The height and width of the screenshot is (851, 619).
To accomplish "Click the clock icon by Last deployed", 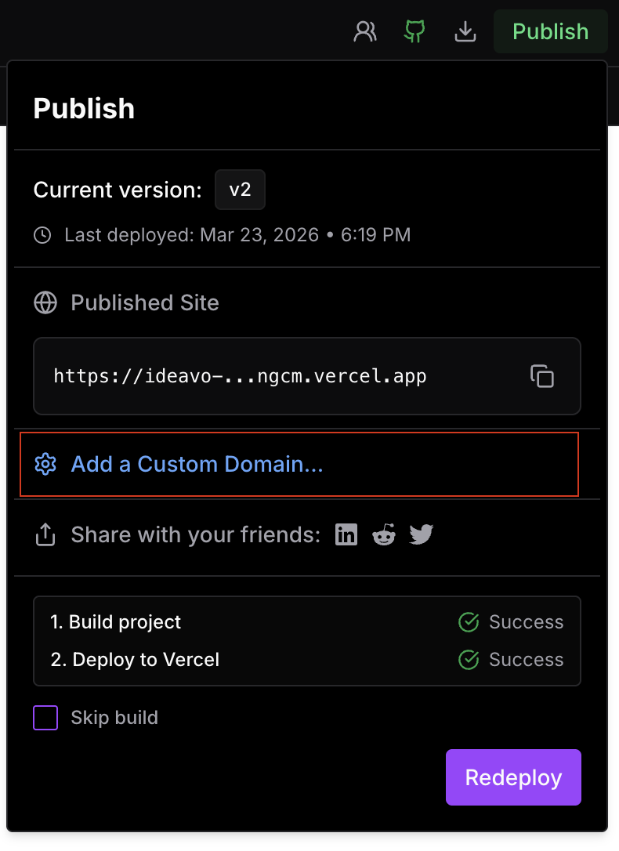I will pos(43,235).
